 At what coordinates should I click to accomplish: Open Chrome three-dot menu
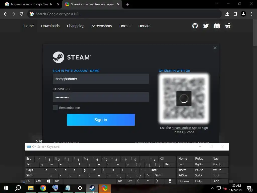point(251,14)
